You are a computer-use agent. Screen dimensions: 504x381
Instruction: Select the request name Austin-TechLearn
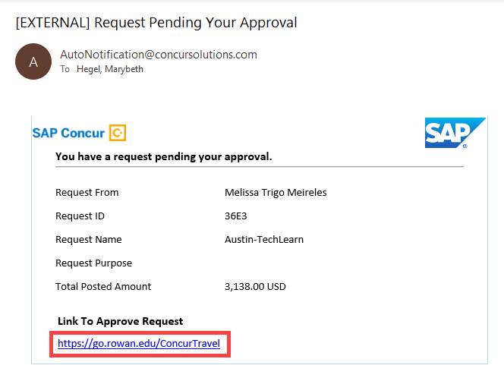pyautogui.click(x=264, y=239)
